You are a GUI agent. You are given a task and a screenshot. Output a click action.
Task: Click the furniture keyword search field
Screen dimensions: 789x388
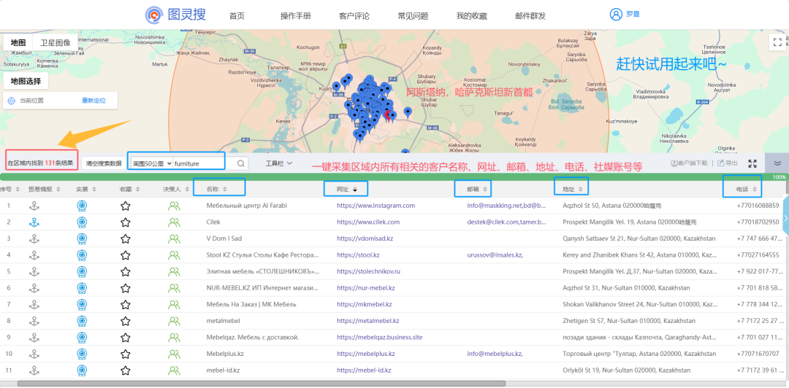[204, 163]
